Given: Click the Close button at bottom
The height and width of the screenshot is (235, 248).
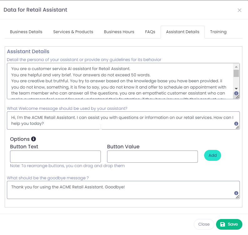Looking at the screenshot, I should 204,224.
